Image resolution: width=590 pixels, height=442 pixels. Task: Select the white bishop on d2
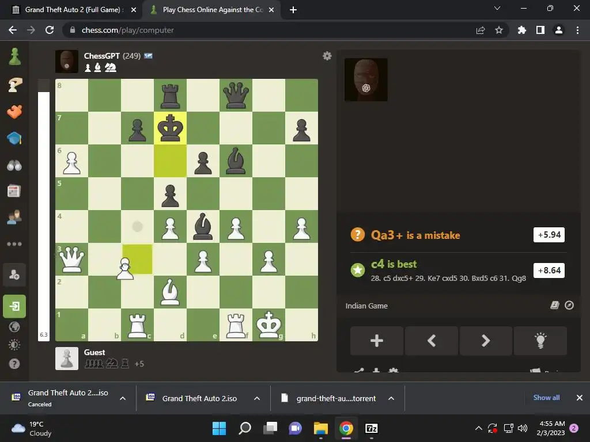(x=170, y=292)
